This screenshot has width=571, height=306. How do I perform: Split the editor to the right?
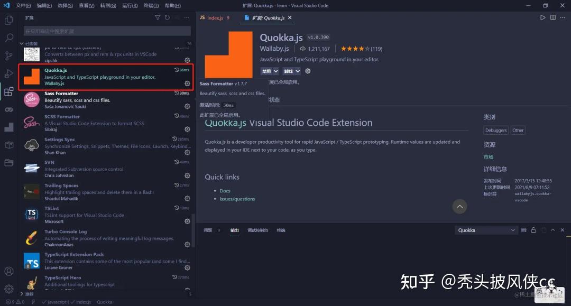coord(553,17)
